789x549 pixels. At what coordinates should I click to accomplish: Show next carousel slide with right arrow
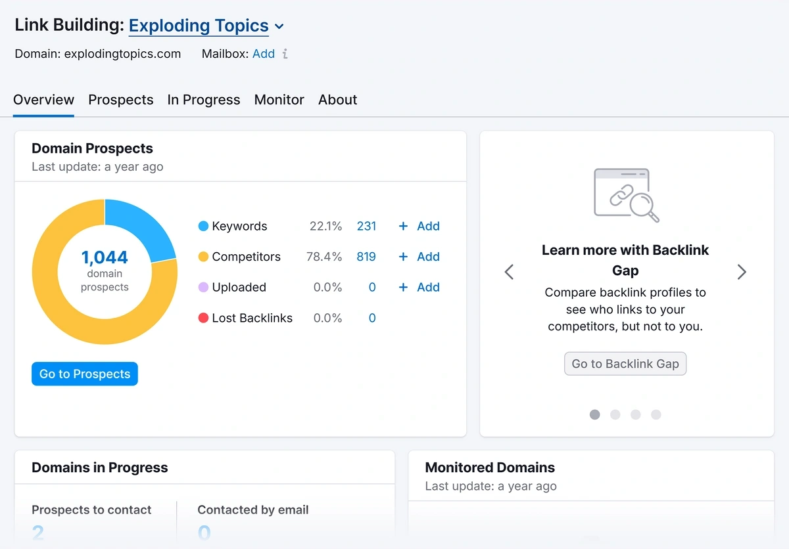pos(742,272)
